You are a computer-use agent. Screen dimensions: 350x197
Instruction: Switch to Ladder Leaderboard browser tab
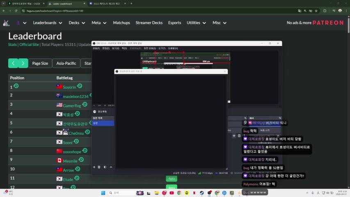pos(67,4)
